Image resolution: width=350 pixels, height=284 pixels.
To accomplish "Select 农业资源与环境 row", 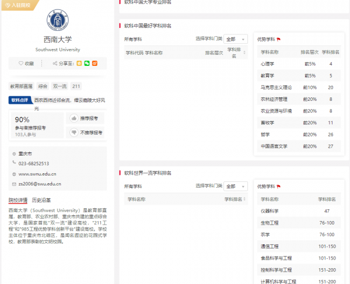I will (299, 111).
